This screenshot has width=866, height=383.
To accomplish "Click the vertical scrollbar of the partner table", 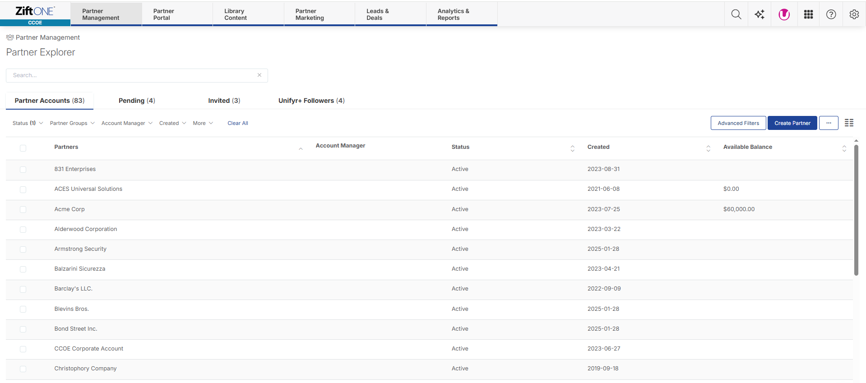I will coord(856,210).
